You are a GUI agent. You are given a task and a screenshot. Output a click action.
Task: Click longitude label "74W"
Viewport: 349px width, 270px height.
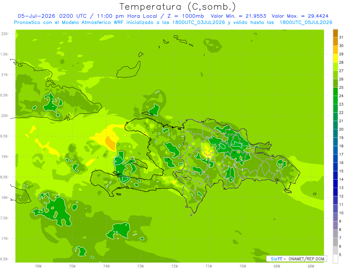[106, 266]
